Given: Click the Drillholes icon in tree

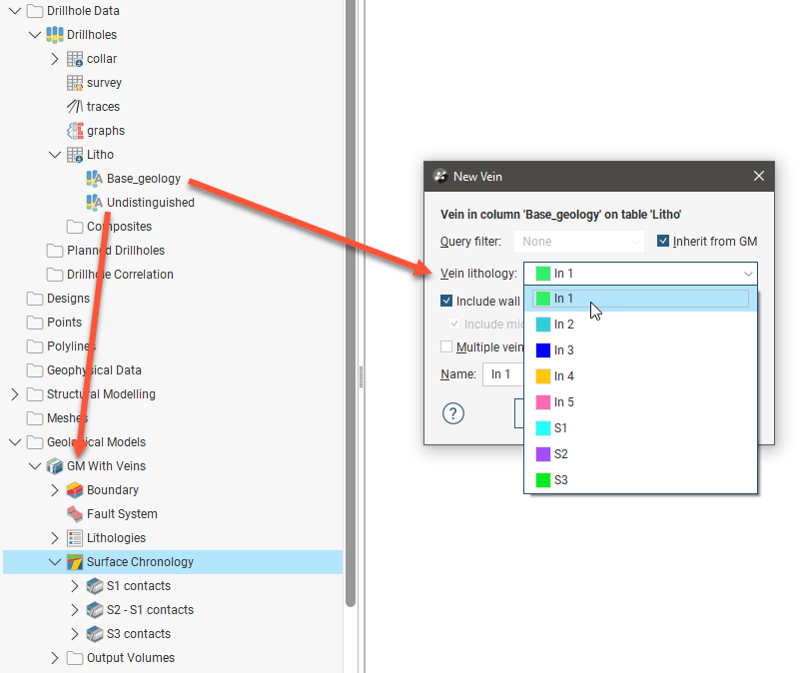Looking at the screenshot, I should (x=55, y=35).
